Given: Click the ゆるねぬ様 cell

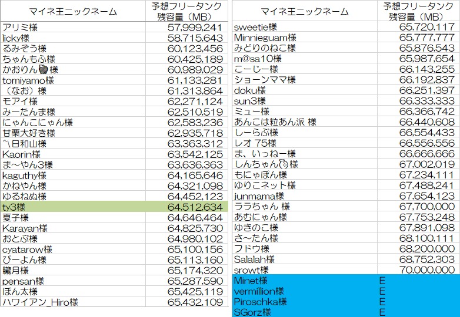Looking at the screenshot, I should [x=73, y=197].
